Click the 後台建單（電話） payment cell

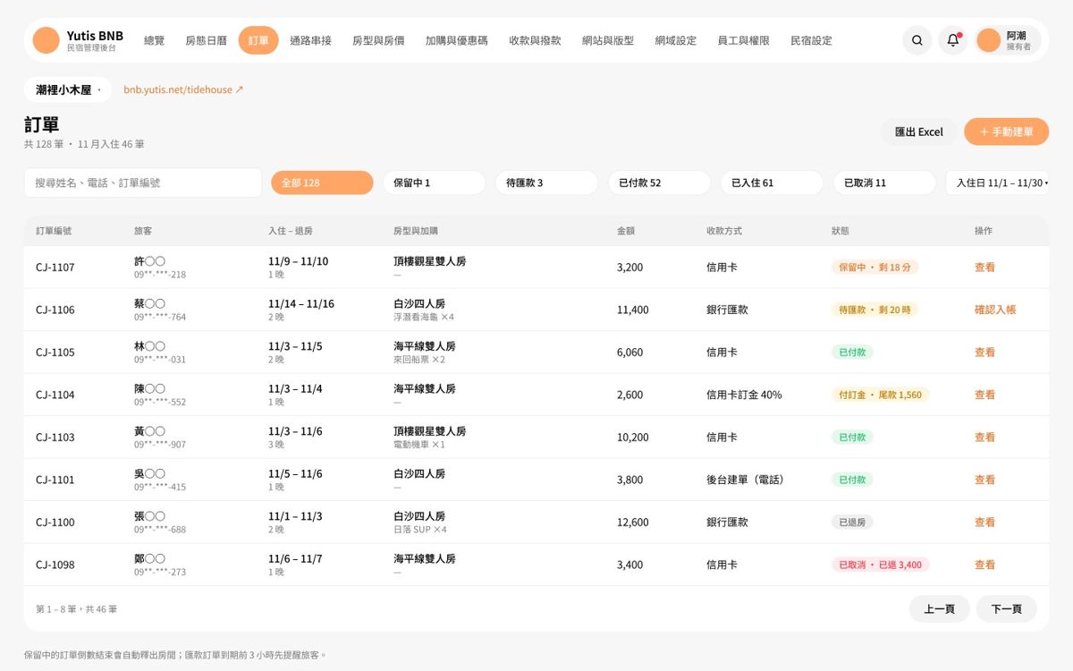[748, 480]
